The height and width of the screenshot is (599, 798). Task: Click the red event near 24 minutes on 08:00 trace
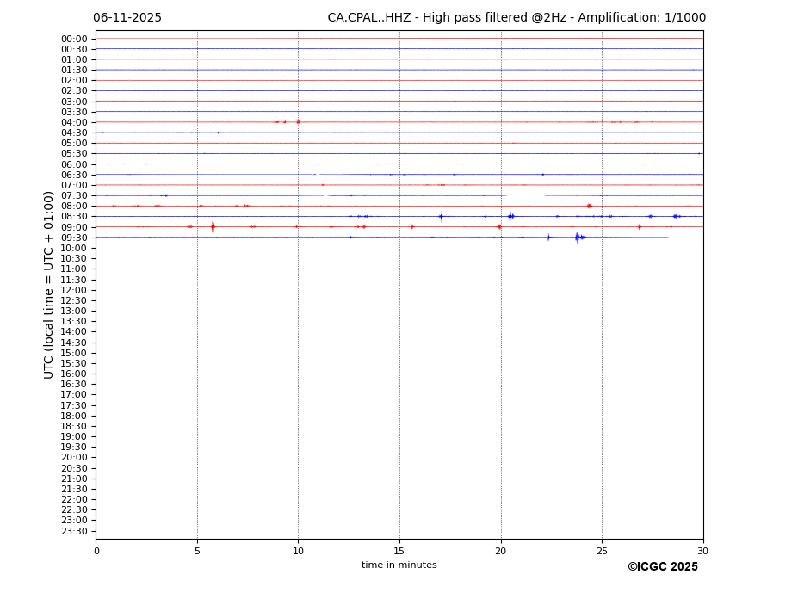589,206
